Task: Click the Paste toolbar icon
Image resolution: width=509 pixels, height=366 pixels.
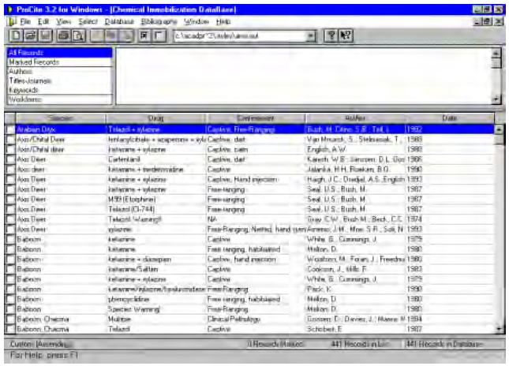Action: coord(126,35)
